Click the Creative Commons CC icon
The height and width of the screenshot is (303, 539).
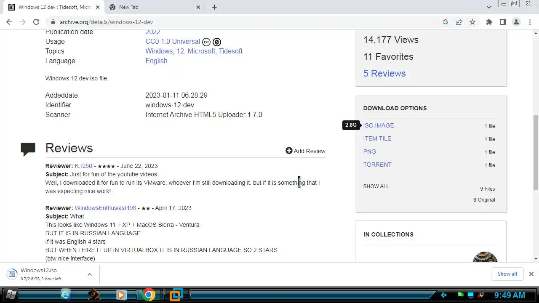tap(206, 42)
